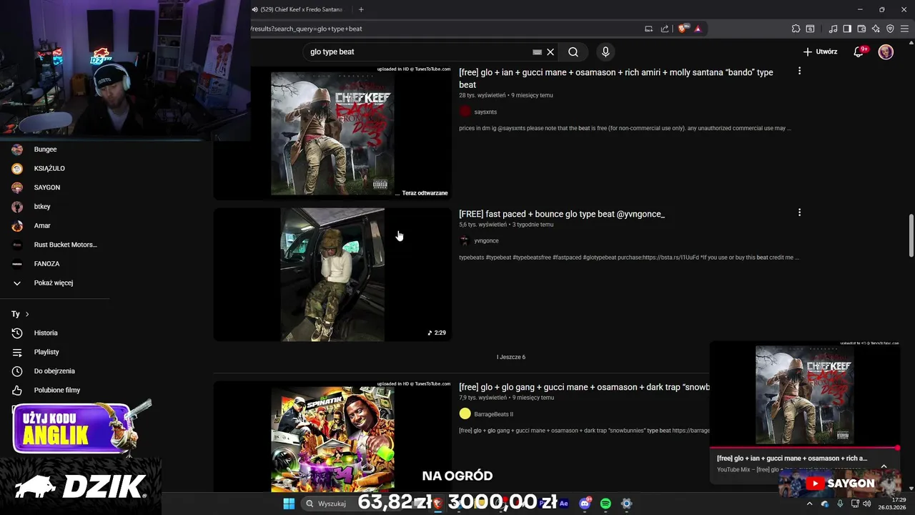Toggle the browser sidebar panel icon
915x515 pixels.
pos(847,29)
